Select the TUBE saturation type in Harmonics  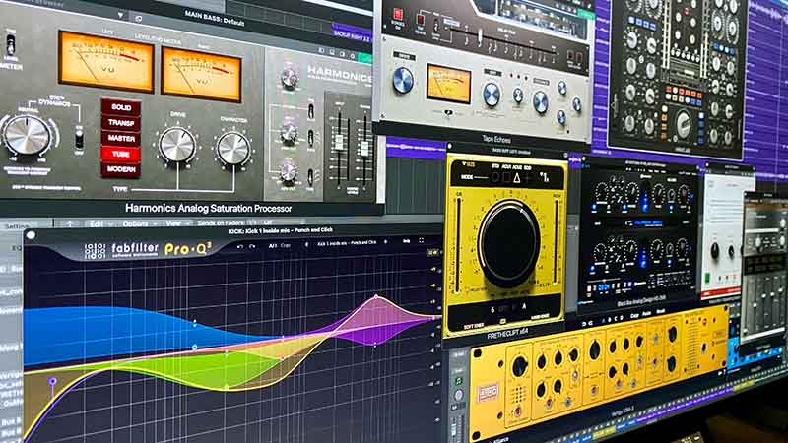click(x=120, y=154)
